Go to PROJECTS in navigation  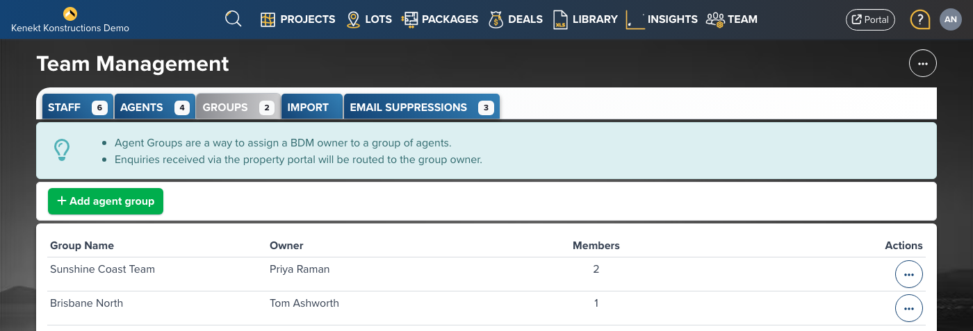click(308, 19)
